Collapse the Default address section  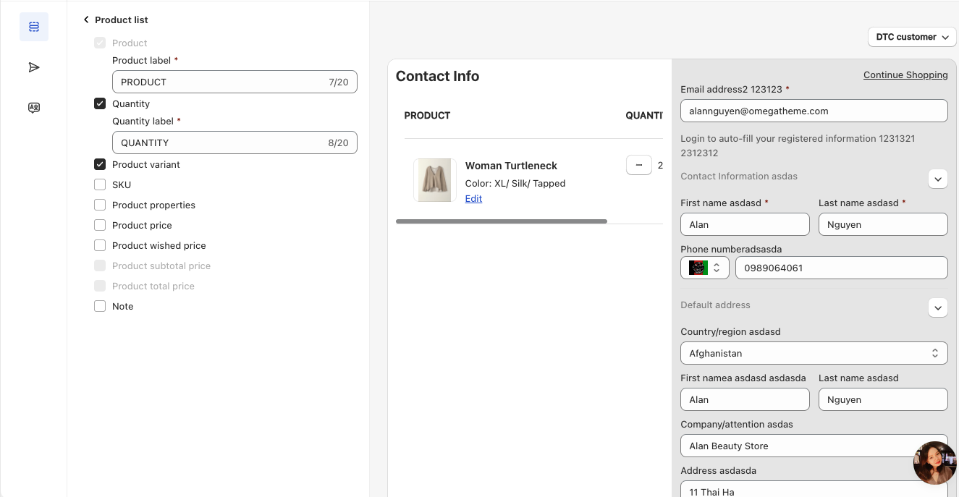[x=937, y=307]
